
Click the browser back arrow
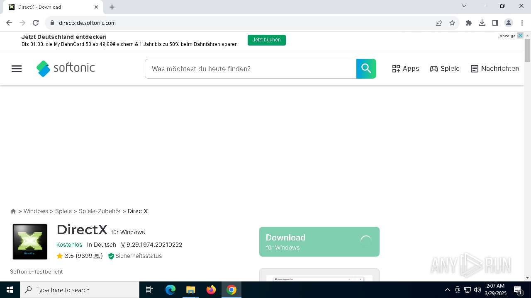pyautogui.click(x=9, y=23)
